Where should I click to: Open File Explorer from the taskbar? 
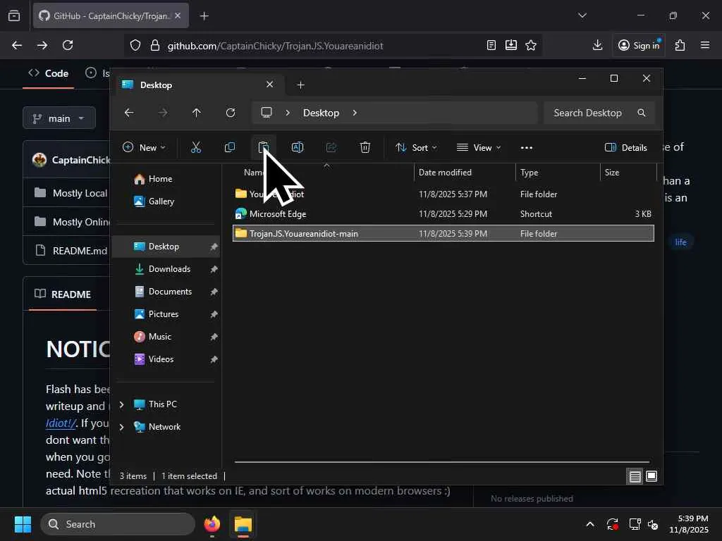(243, 524)
